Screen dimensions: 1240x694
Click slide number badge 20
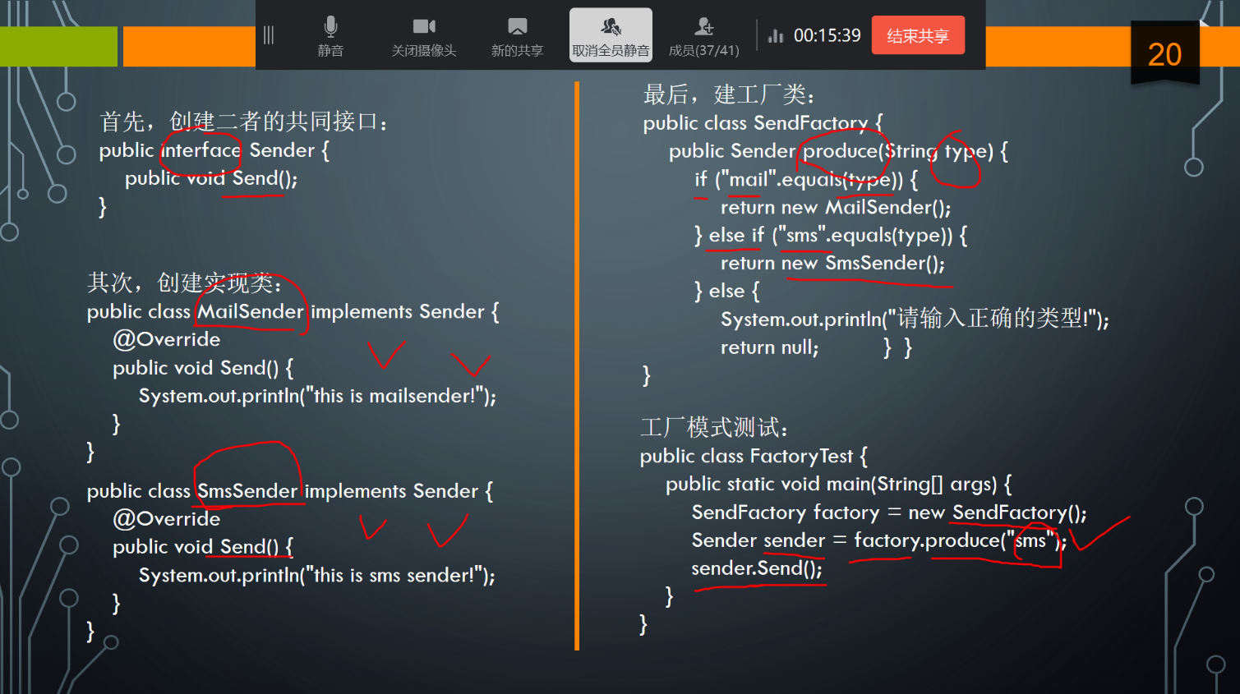coord(1164,54)
